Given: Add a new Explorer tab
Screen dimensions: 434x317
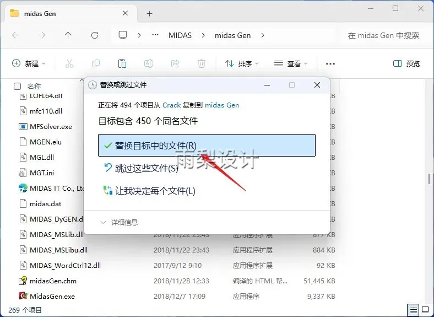Looking at the screenshot, I should [149, 13].
